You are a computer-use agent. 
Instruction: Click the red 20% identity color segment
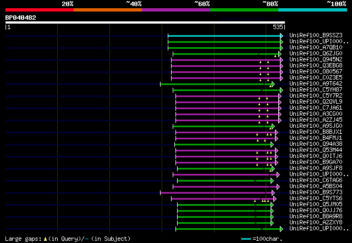[x=40, y=10]
